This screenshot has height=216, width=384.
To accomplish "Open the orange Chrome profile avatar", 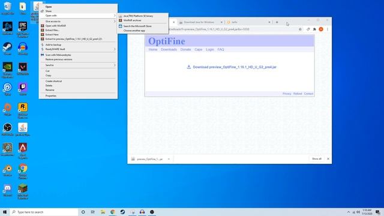I will point(321,29).
